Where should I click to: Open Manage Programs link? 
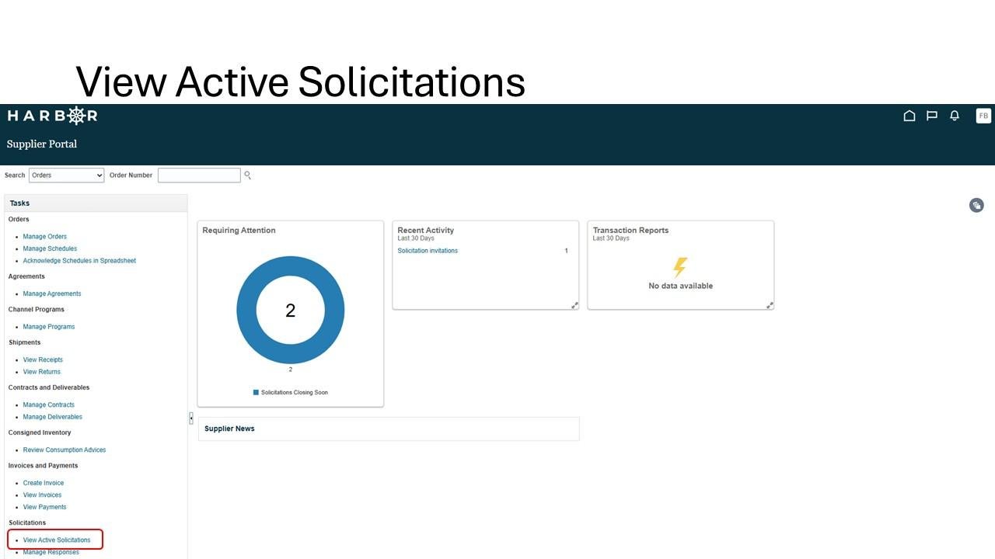[49, 327]
